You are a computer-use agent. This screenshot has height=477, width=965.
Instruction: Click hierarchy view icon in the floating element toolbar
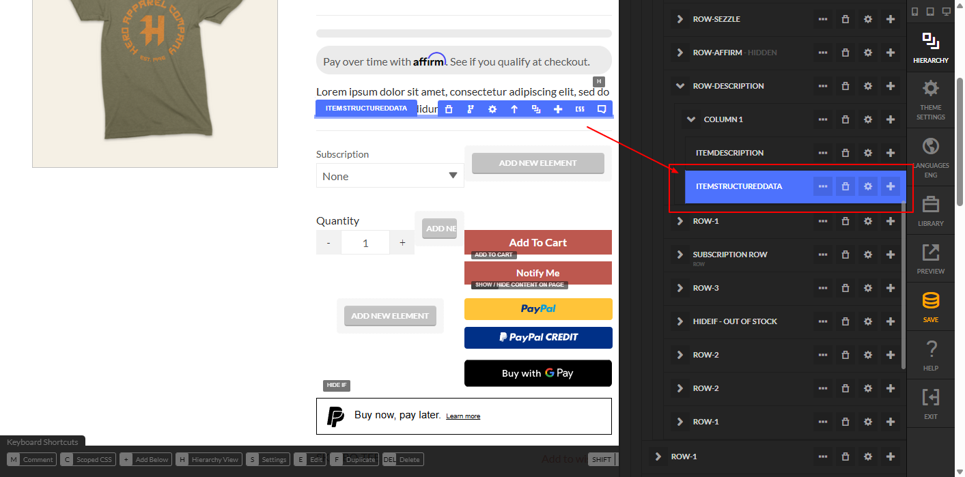tap(536, 109)
